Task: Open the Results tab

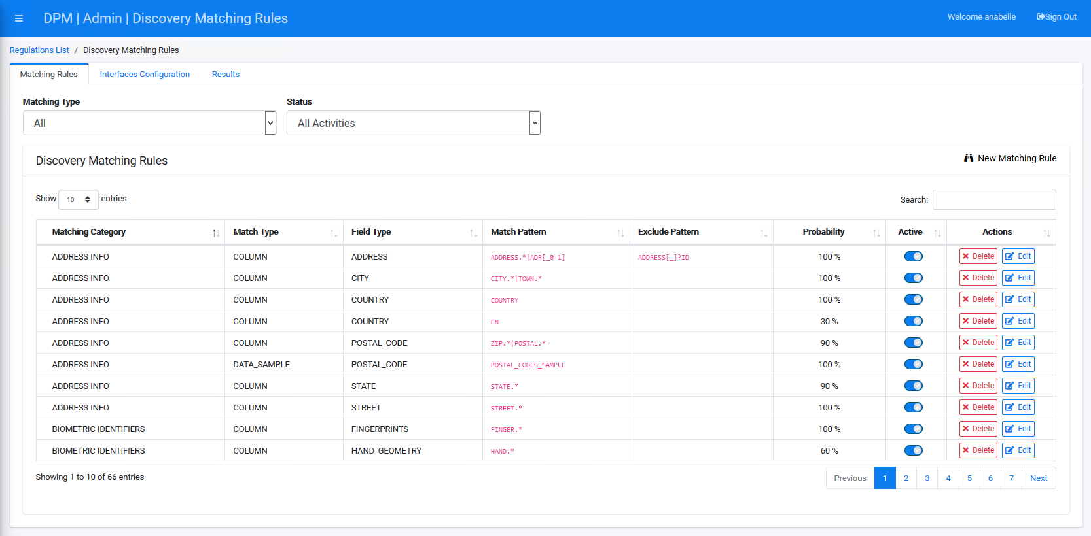Action: pos(226,75)
